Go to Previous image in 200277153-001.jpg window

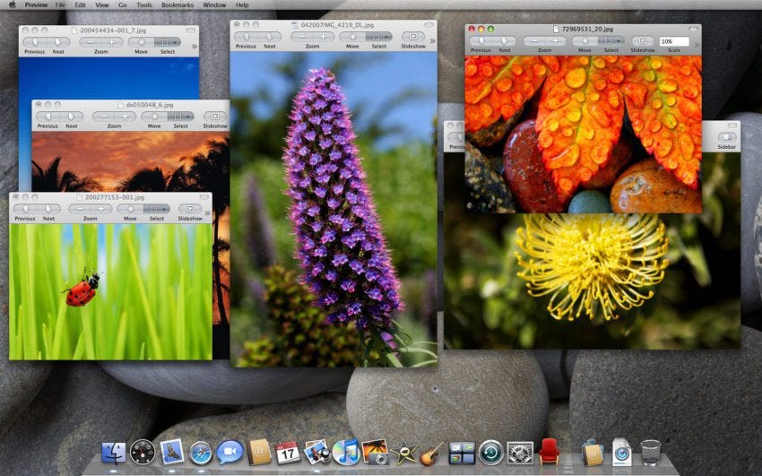[25, 209]
